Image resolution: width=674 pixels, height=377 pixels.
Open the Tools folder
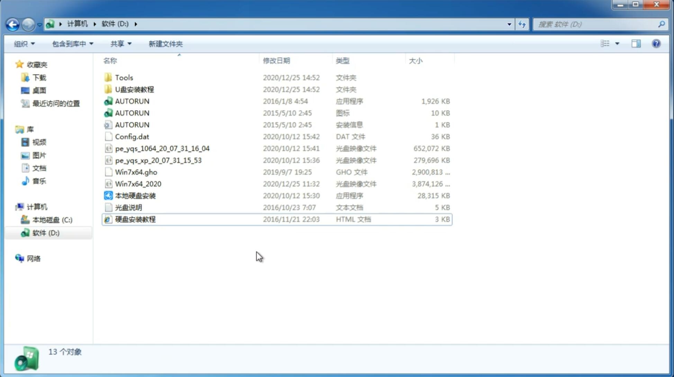point(124,77)
